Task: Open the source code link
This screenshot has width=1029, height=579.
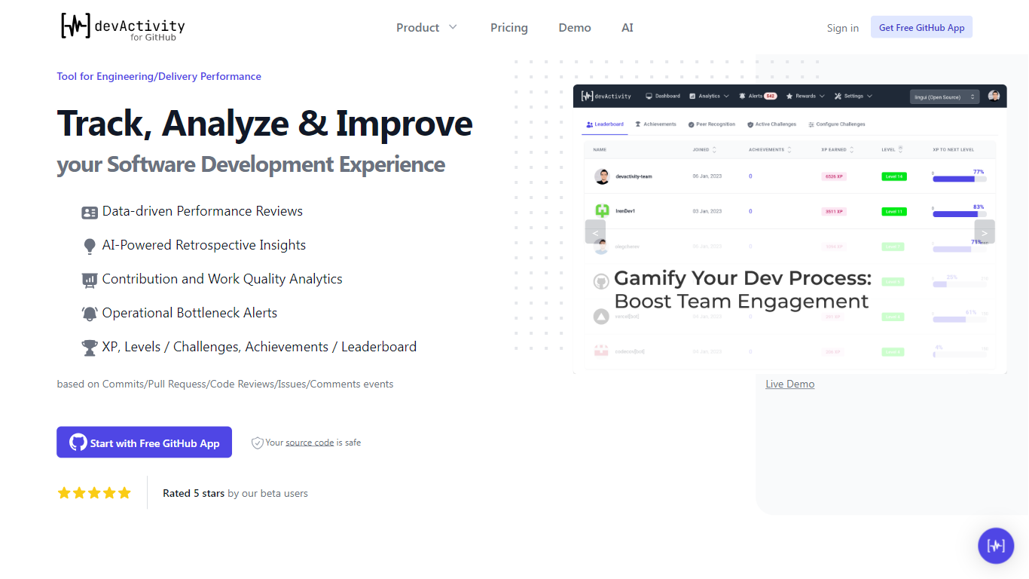Action: tap(310, 443)
